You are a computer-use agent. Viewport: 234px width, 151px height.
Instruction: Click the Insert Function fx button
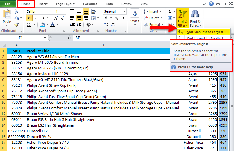(x=69, y=38)
